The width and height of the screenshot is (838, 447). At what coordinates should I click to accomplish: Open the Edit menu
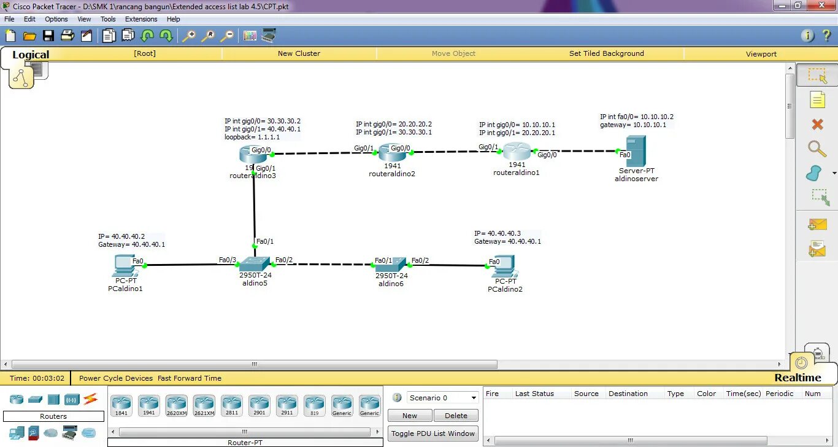click(x=29, y=19)
